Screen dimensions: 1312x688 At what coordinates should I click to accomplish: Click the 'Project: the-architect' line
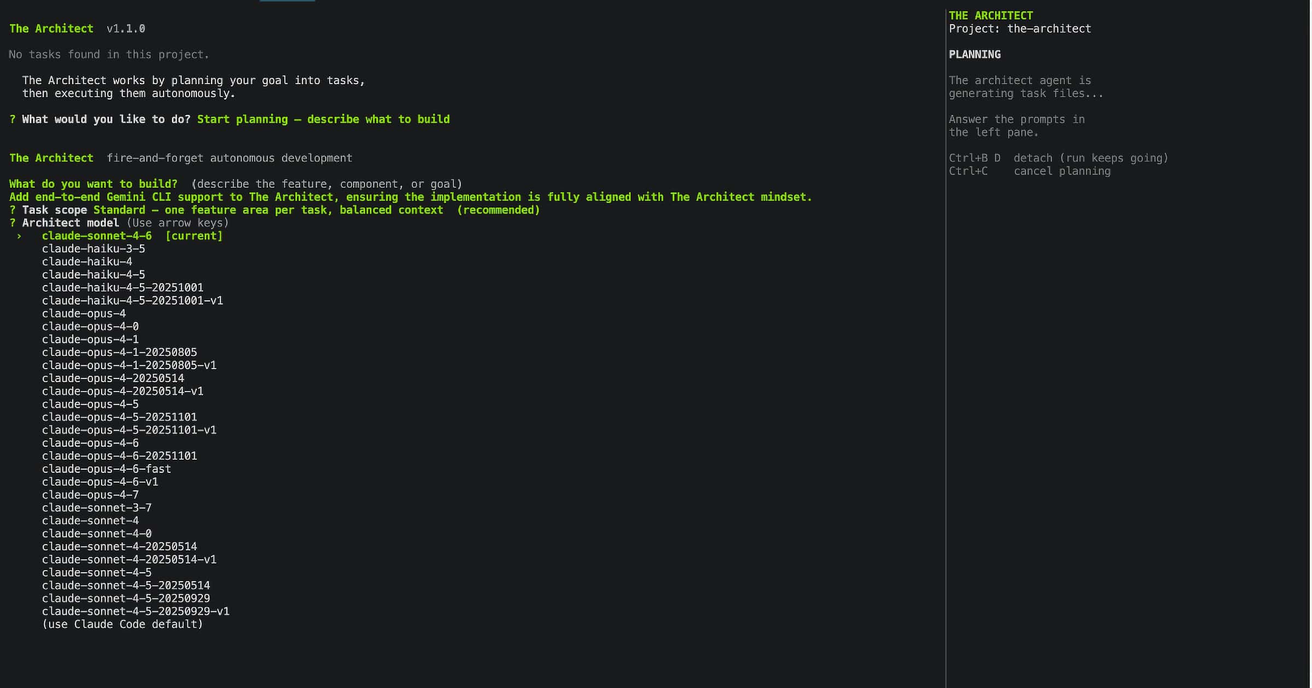pyautogui.click(x=1020, y=29)
